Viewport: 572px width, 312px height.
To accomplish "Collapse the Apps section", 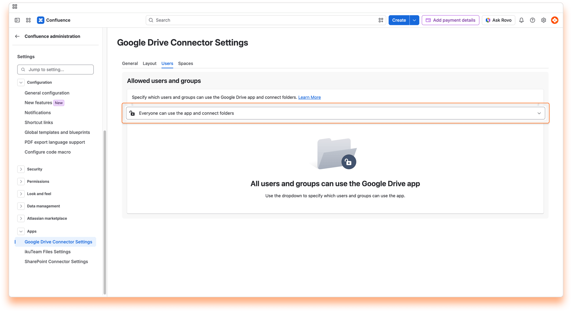I will pos(21,231).
